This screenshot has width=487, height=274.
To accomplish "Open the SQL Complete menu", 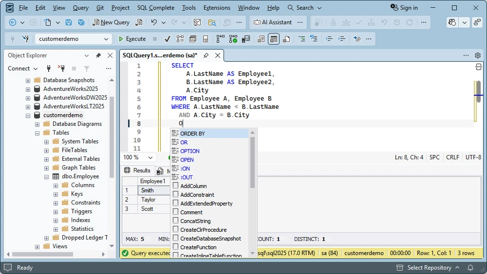I will pos(156,8).
